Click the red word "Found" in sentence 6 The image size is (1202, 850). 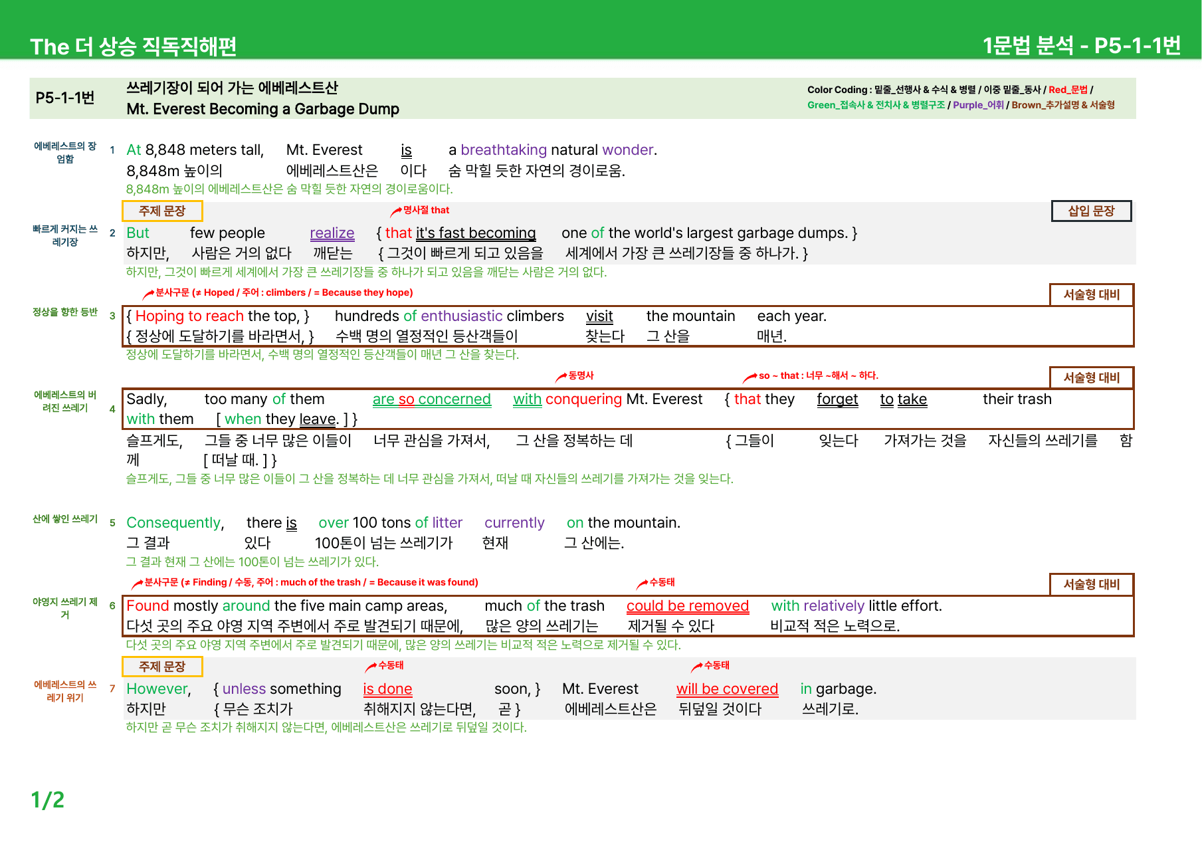tap(148, 606)
